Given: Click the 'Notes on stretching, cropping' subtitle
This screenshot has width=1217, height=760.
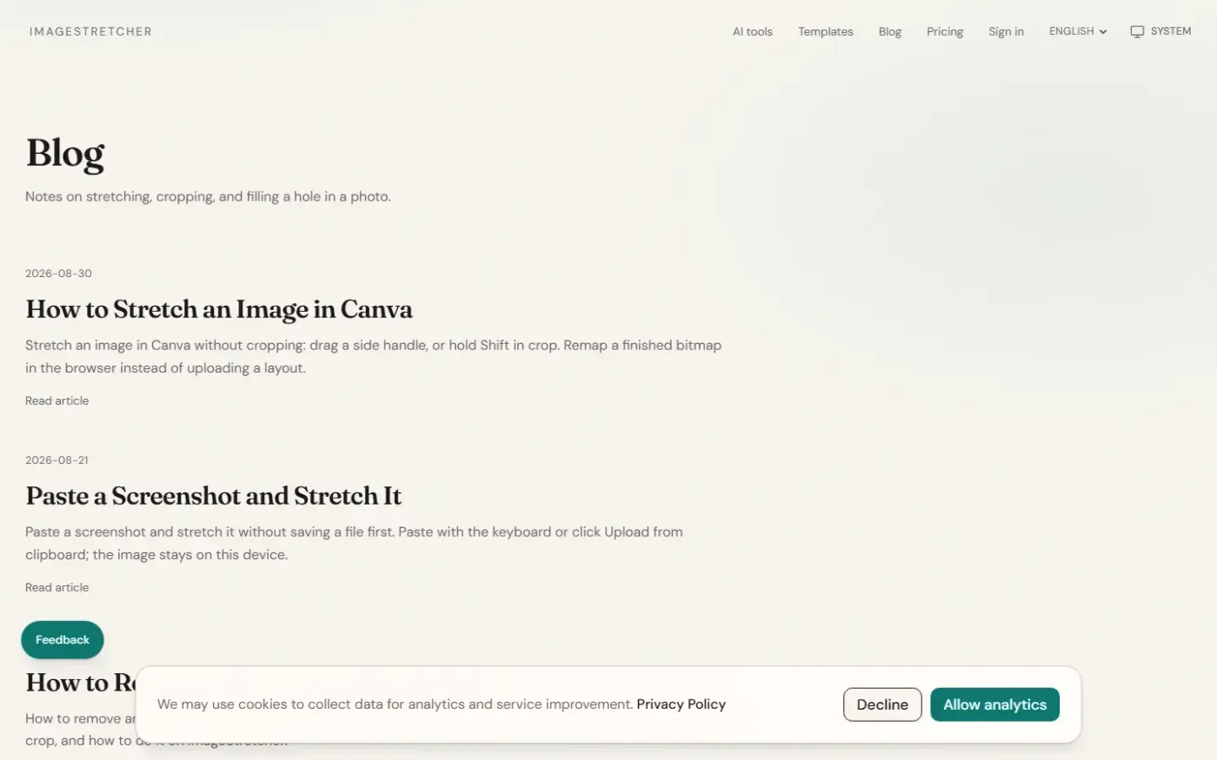Looking at the screenshot, I should tap(208, 196).
